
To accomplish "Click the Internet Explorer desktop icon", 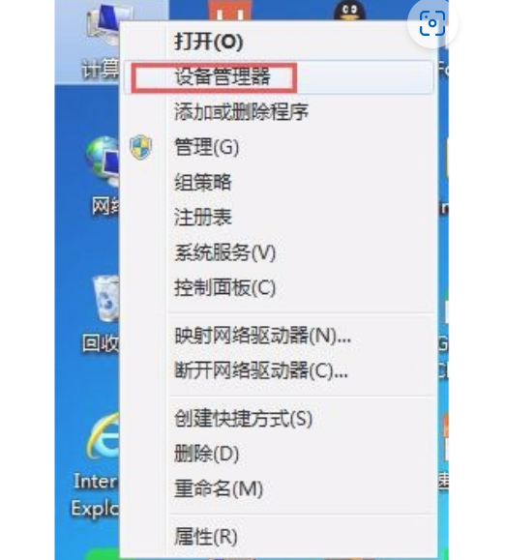I will pos(99,464).
